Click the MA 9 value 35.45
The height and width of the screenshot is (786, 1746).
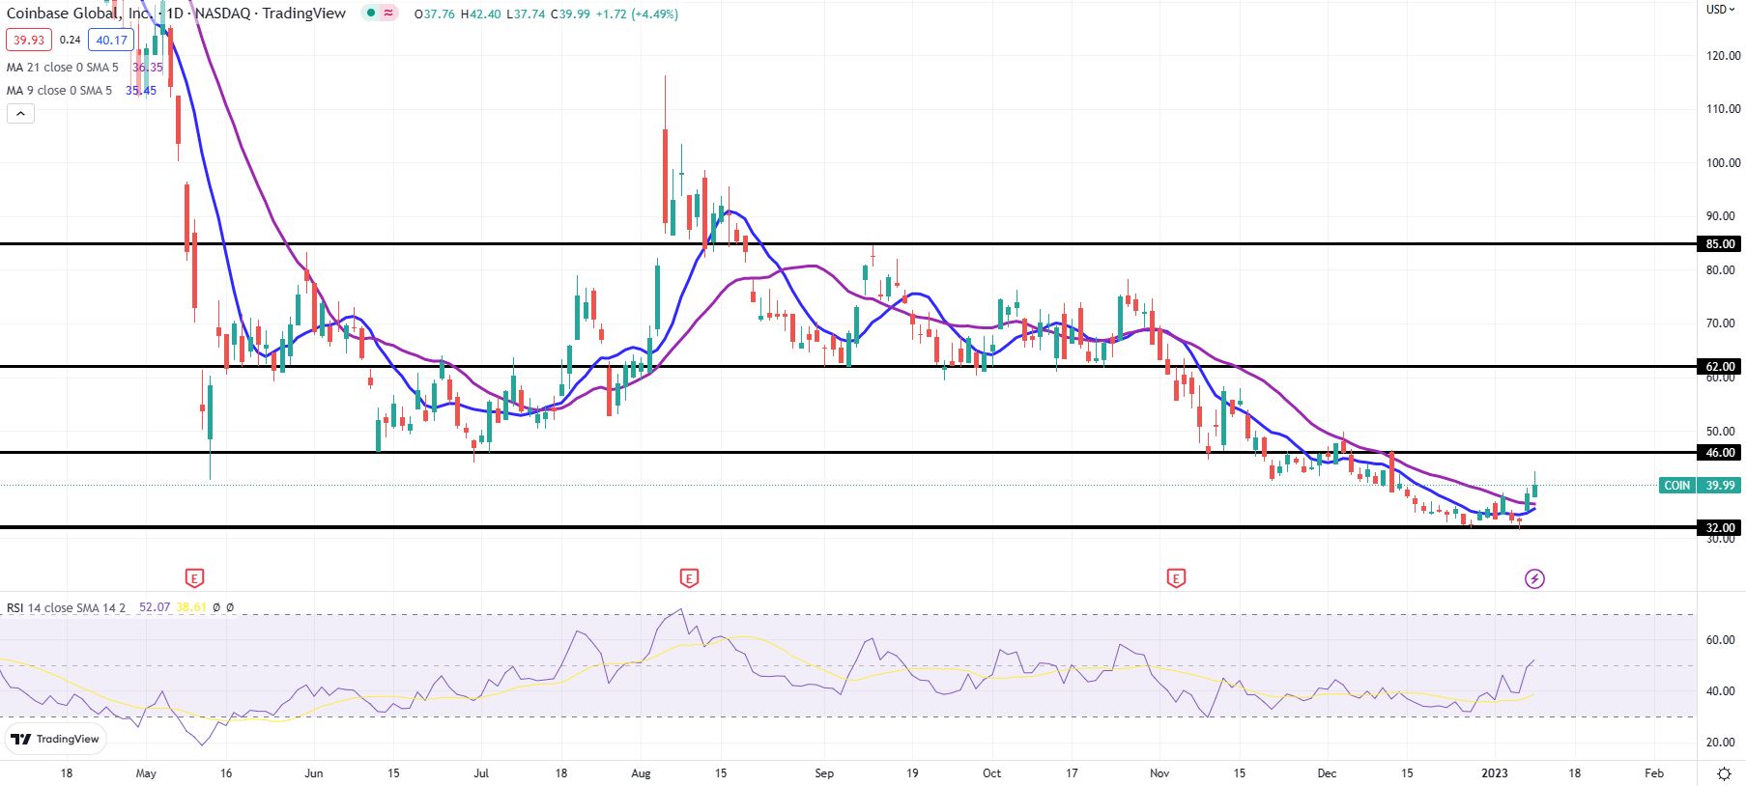[x=141, y=91]
